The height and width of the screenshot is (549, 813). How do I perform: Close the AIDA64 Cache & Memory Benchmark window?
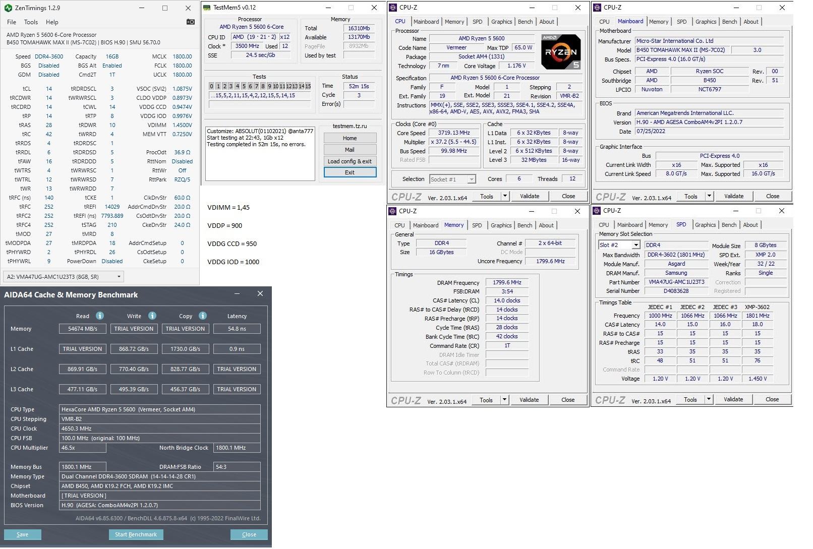[x=260, y=293]
